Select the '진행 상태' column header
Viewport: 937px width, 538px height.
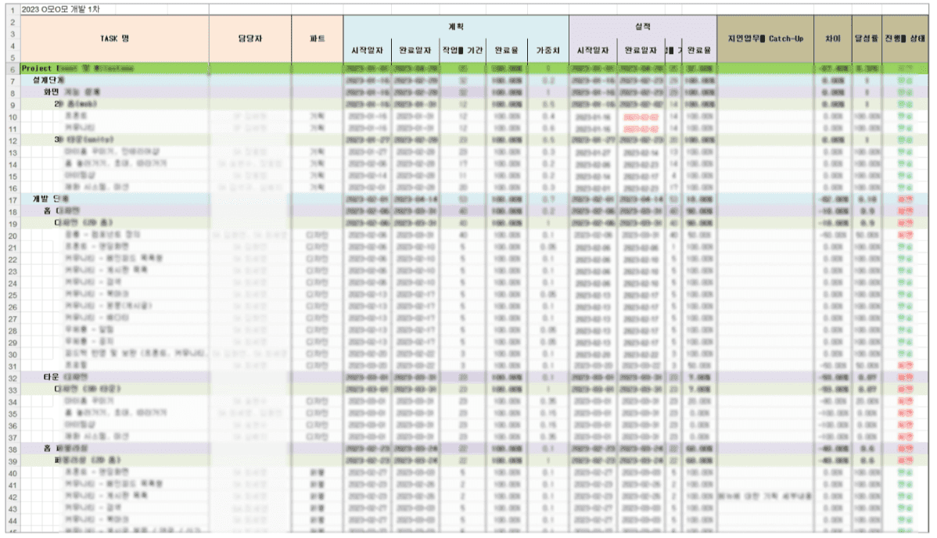pos(905,39)
